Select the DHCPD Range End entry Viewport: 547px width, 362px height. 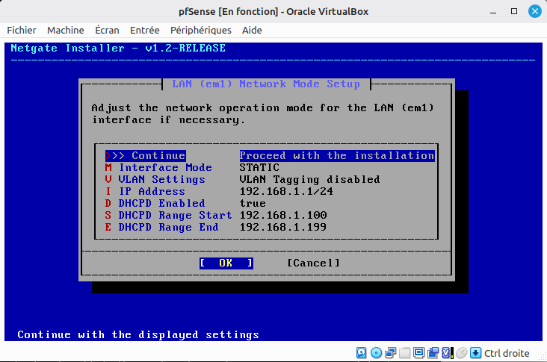coord(162,227)
